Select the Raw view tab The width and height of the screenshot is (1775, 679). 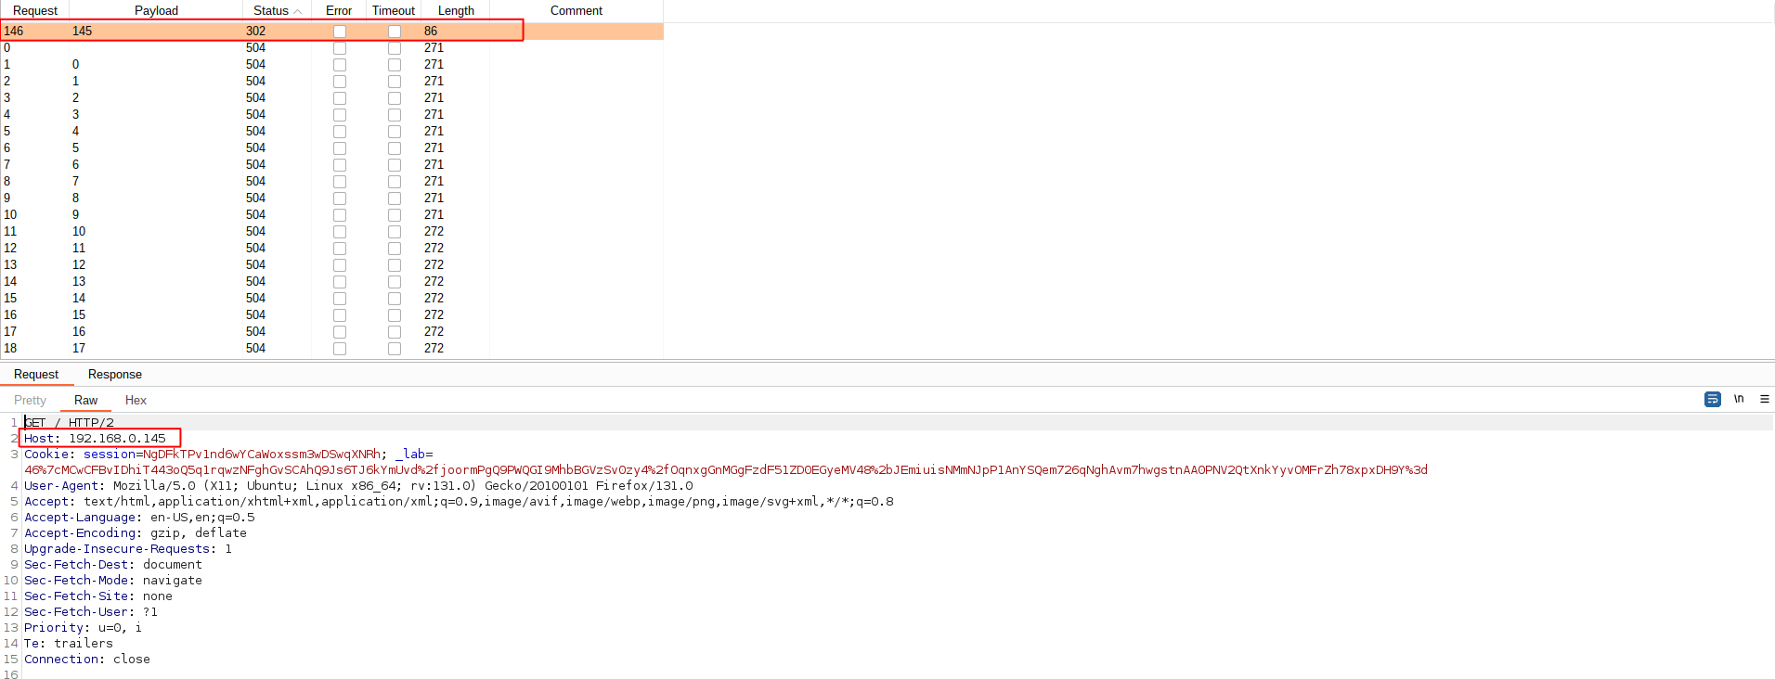(85, 401)
